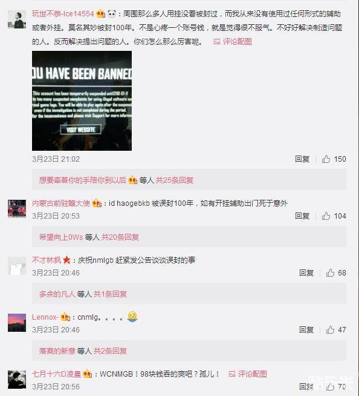Like 不才林枫's comment with 68 likes
Viewport: 359px width, 396px height.
[330, 272]
